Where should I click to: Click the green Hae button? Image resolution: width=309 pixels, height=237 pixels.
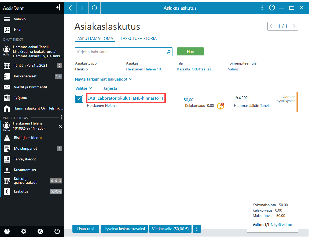tap(190, 51)
